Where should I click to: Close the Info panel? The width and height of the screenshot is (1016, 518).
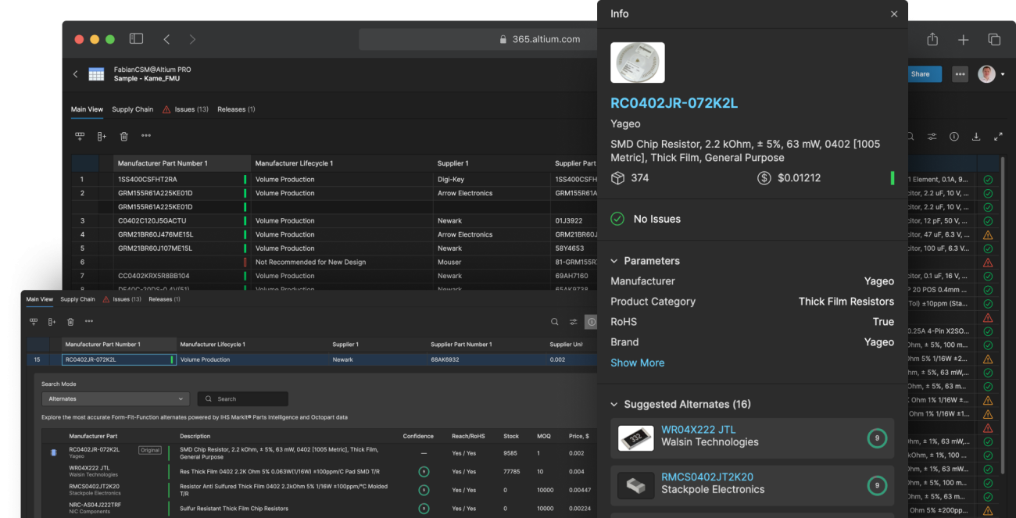[894, 14]
